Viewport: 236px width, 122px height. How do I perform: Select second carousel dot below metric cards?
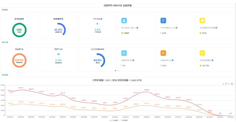[x=117, y=70]
